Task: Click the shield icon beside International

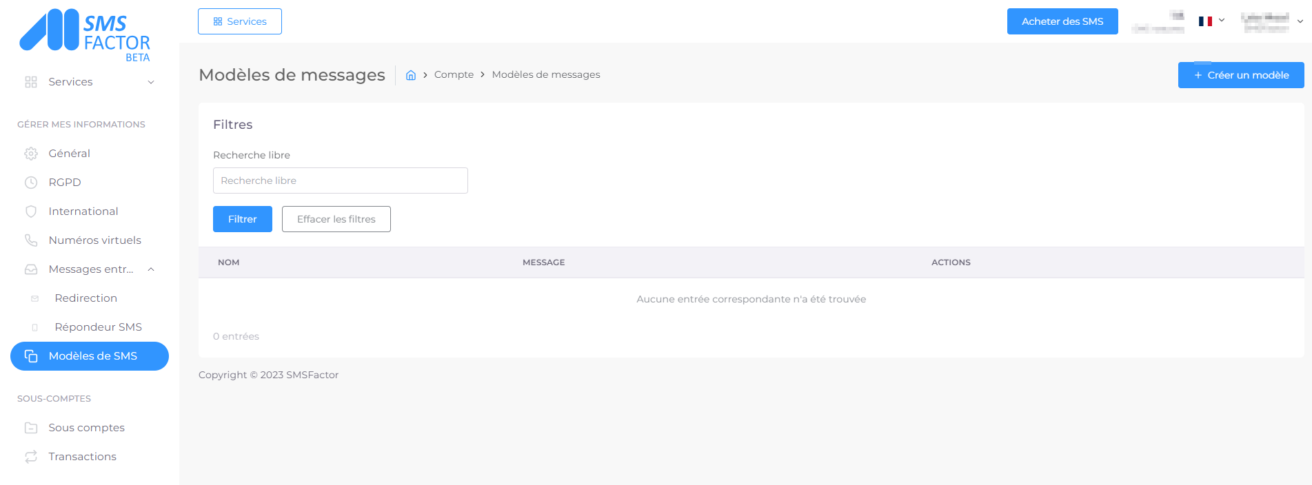Action: click(x=31, y=211)
